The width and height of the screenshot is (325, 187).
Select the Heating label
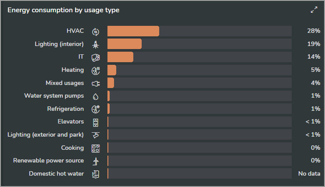pyautogui.click(x=72, y=70)
